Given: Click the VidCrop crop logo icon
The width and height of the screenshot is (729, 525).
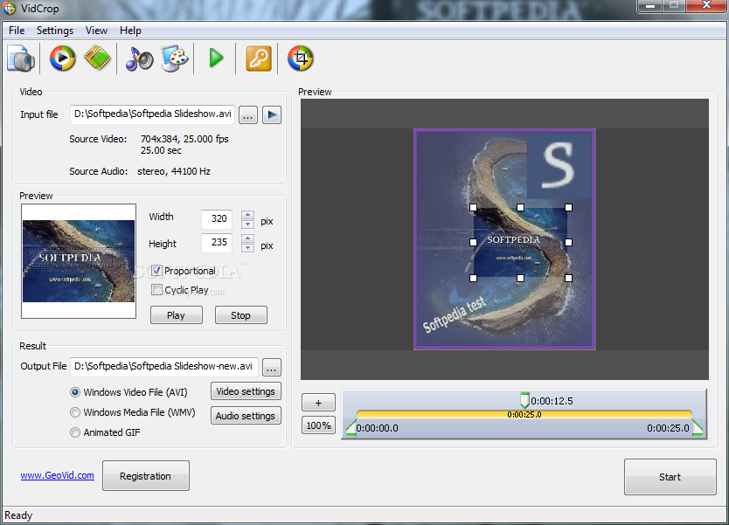Looking at the screenshot, I should (x=301, y=59).
